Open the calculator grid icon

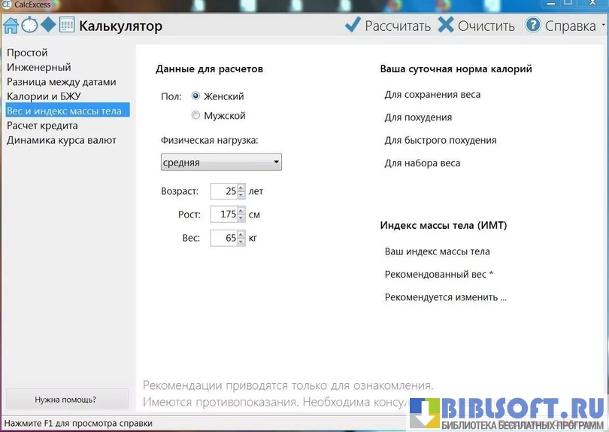(67, 26)
